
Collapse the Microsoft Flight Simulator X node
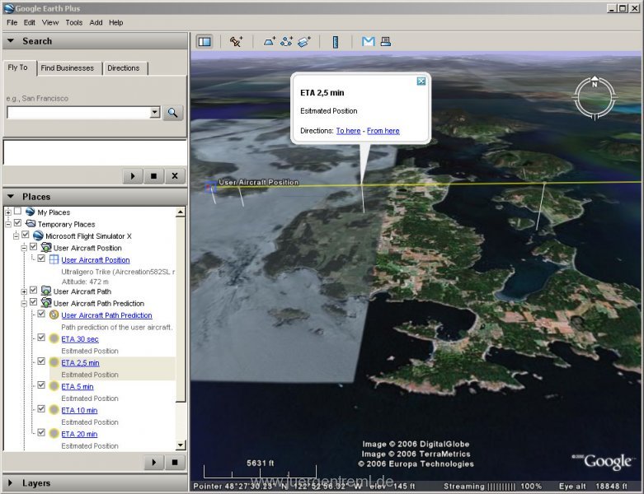click(x=16, y=235)
